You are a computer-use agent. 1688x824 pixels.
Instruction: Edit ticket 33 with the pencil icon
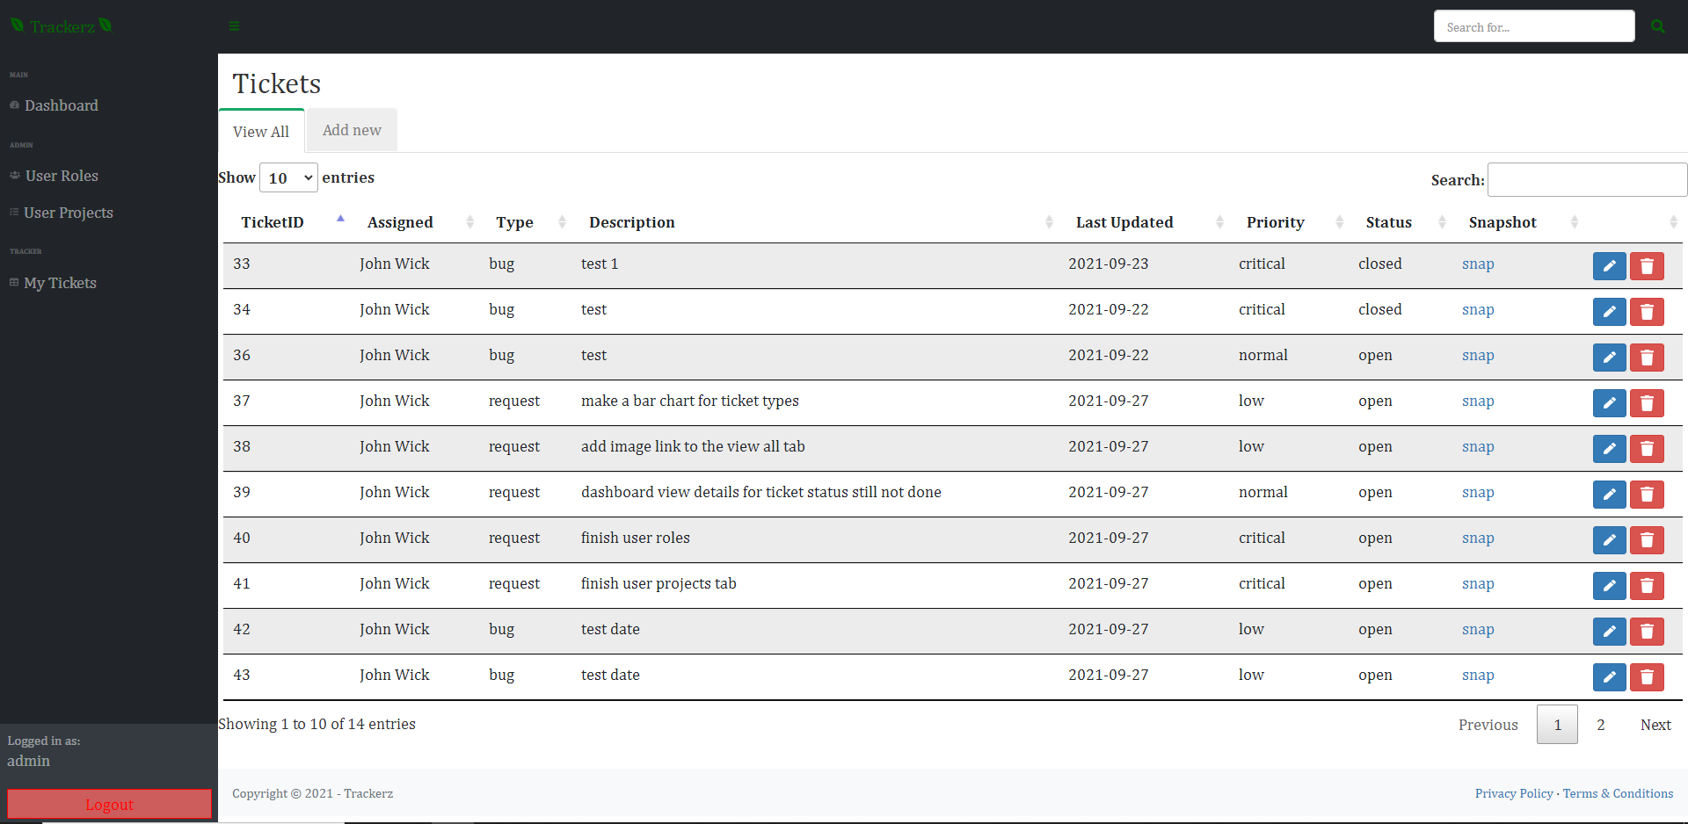(1609, 265)
